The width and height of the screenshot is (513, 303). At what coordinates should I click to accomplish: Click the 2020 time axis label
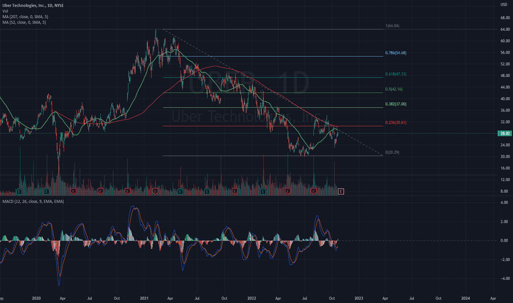coord(36,299)
